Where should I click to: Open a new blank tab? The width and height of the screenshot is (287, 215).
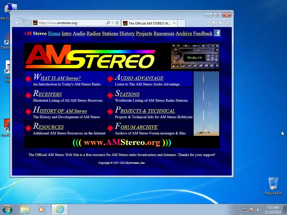(181, 23)
